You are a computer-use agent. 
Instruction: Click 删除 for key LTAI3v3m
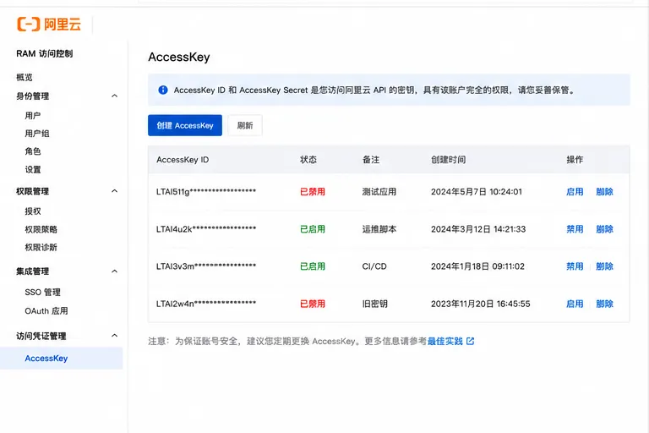pyautogui.click(x=605, y=266)
